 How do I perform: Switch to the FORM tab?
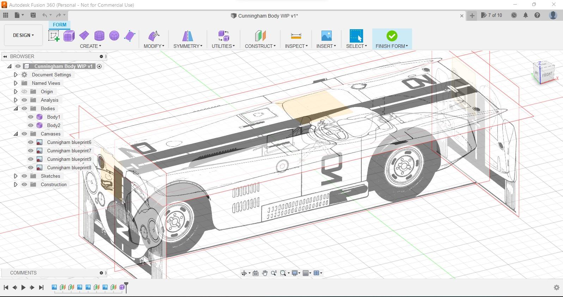[x=60, y=25]
